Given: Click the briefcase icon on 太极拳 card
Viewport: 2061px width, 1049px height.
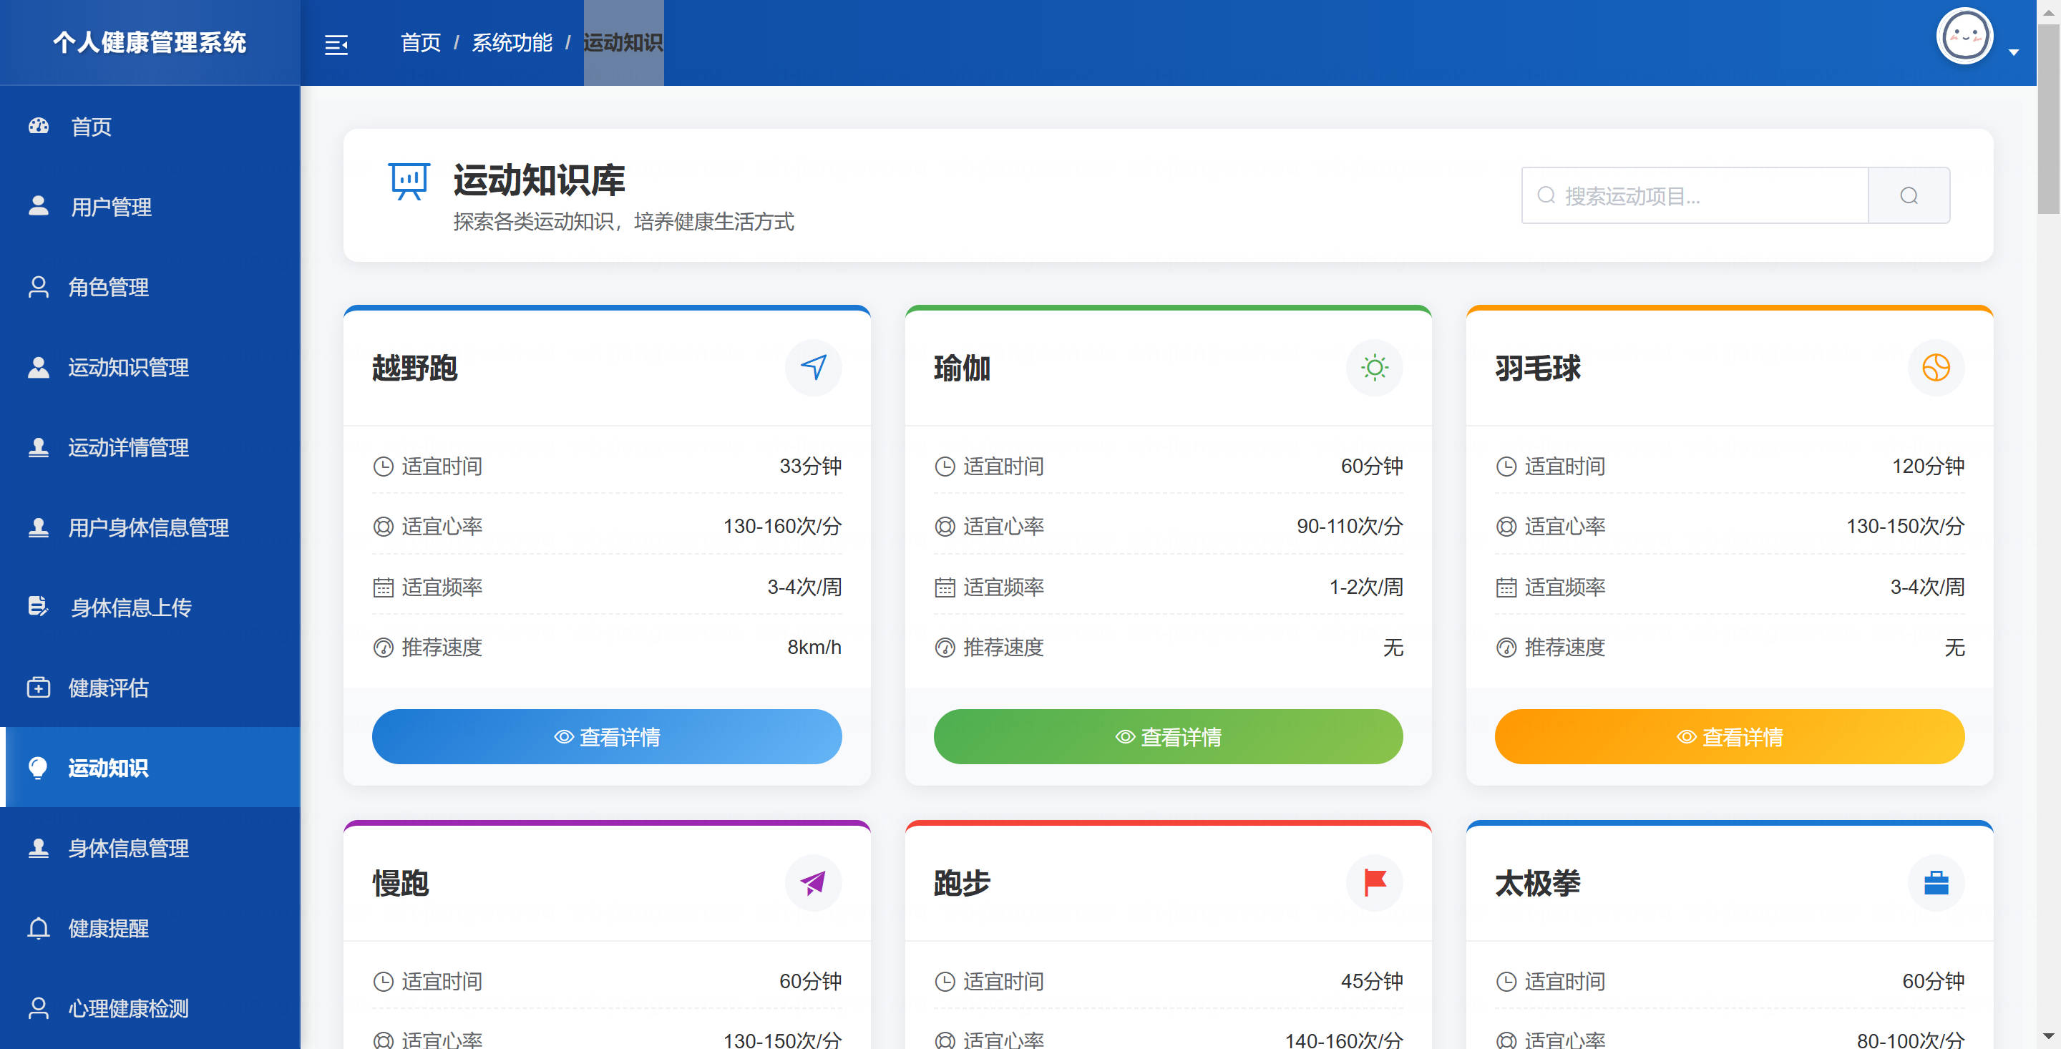Looking at the screenshot, I should click(x=1935, y=882).
